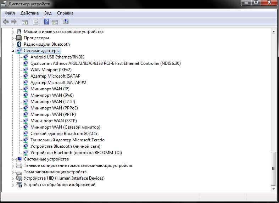Select Сетевой адаптер Broadcom 802.11n
Screen dimensions: 279x203
coord(65,133)
